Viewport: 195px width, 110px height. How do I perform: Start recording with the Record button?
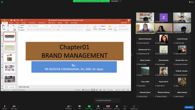pos(98,107)
